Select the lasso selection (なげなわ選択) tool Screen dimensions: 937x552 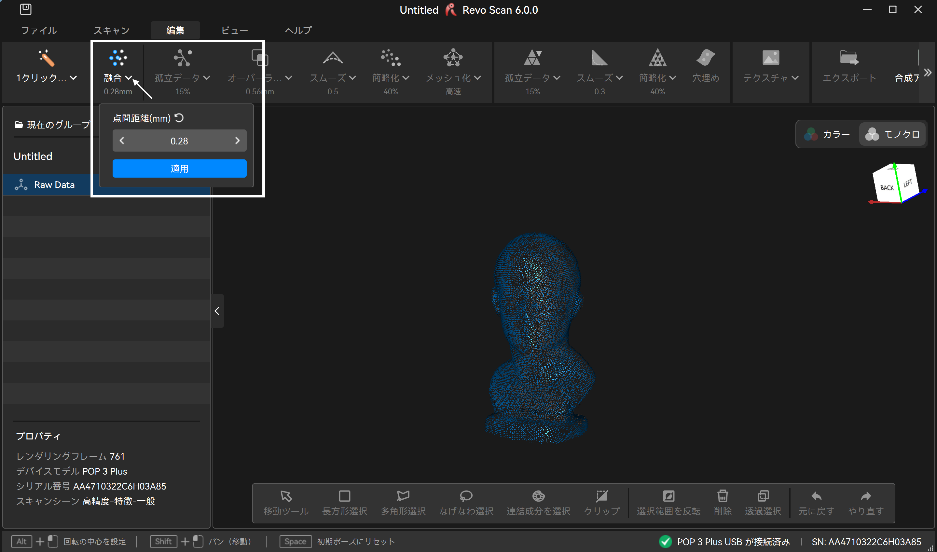[466, 496]
